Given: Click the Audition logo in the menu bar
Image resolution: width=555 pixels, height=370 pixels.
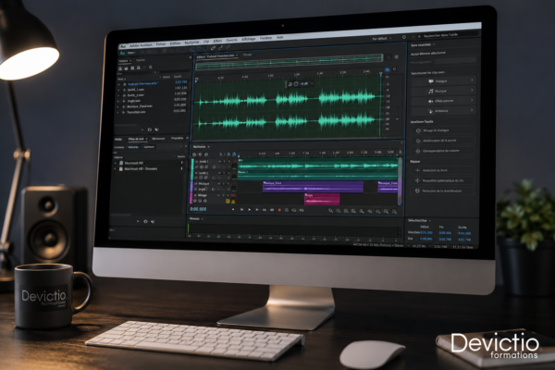Looking at the screenshot, I should [123, 46].
